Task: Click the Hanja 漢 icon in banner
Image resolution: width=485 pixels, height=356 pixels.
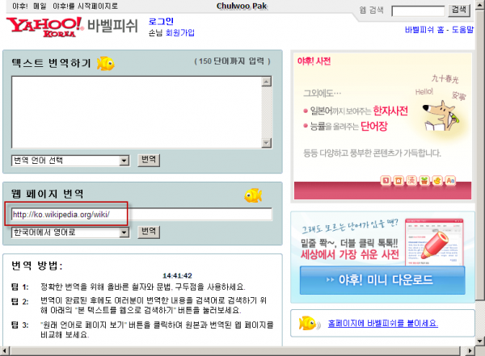Action: 411,181
